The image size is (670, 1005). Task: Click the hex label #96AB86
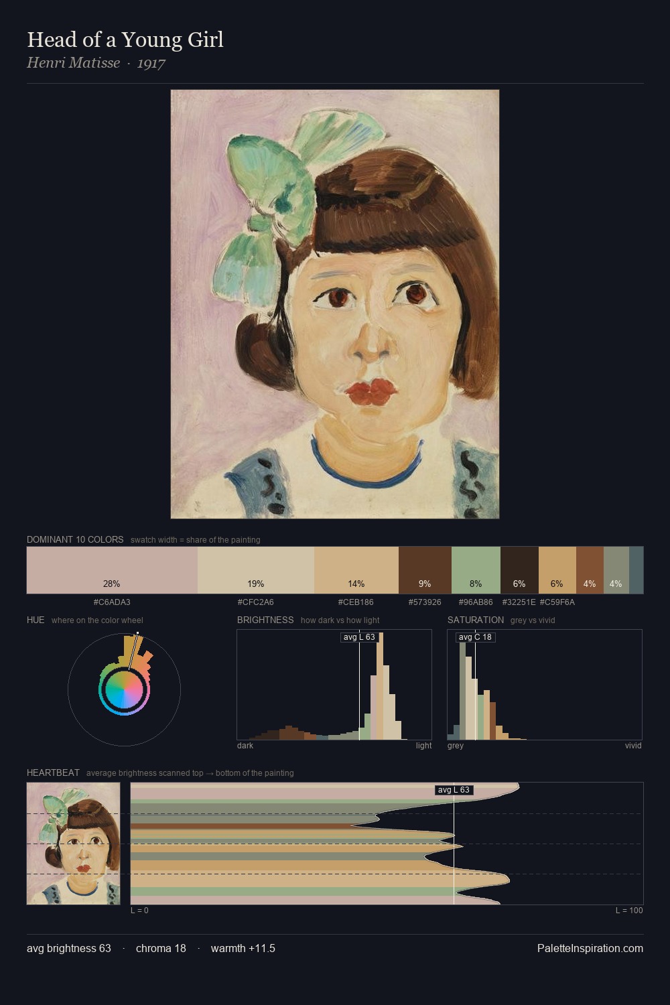click(x=476, y=602)
